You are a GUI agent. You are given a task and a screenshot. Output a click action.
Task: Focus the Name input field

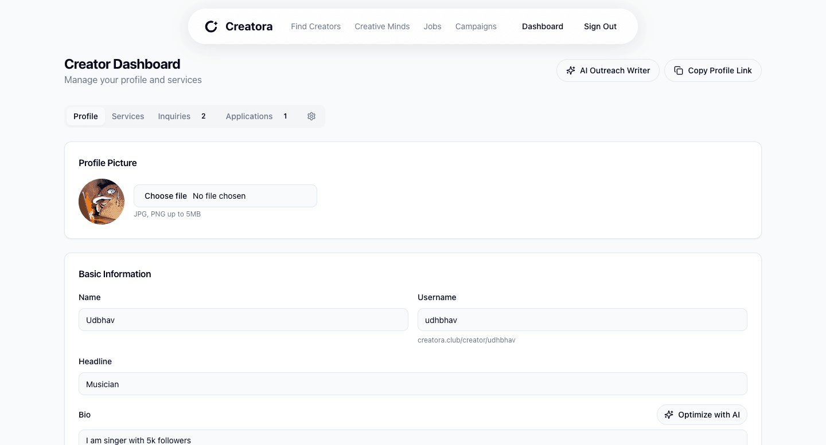tap(243, 320)
